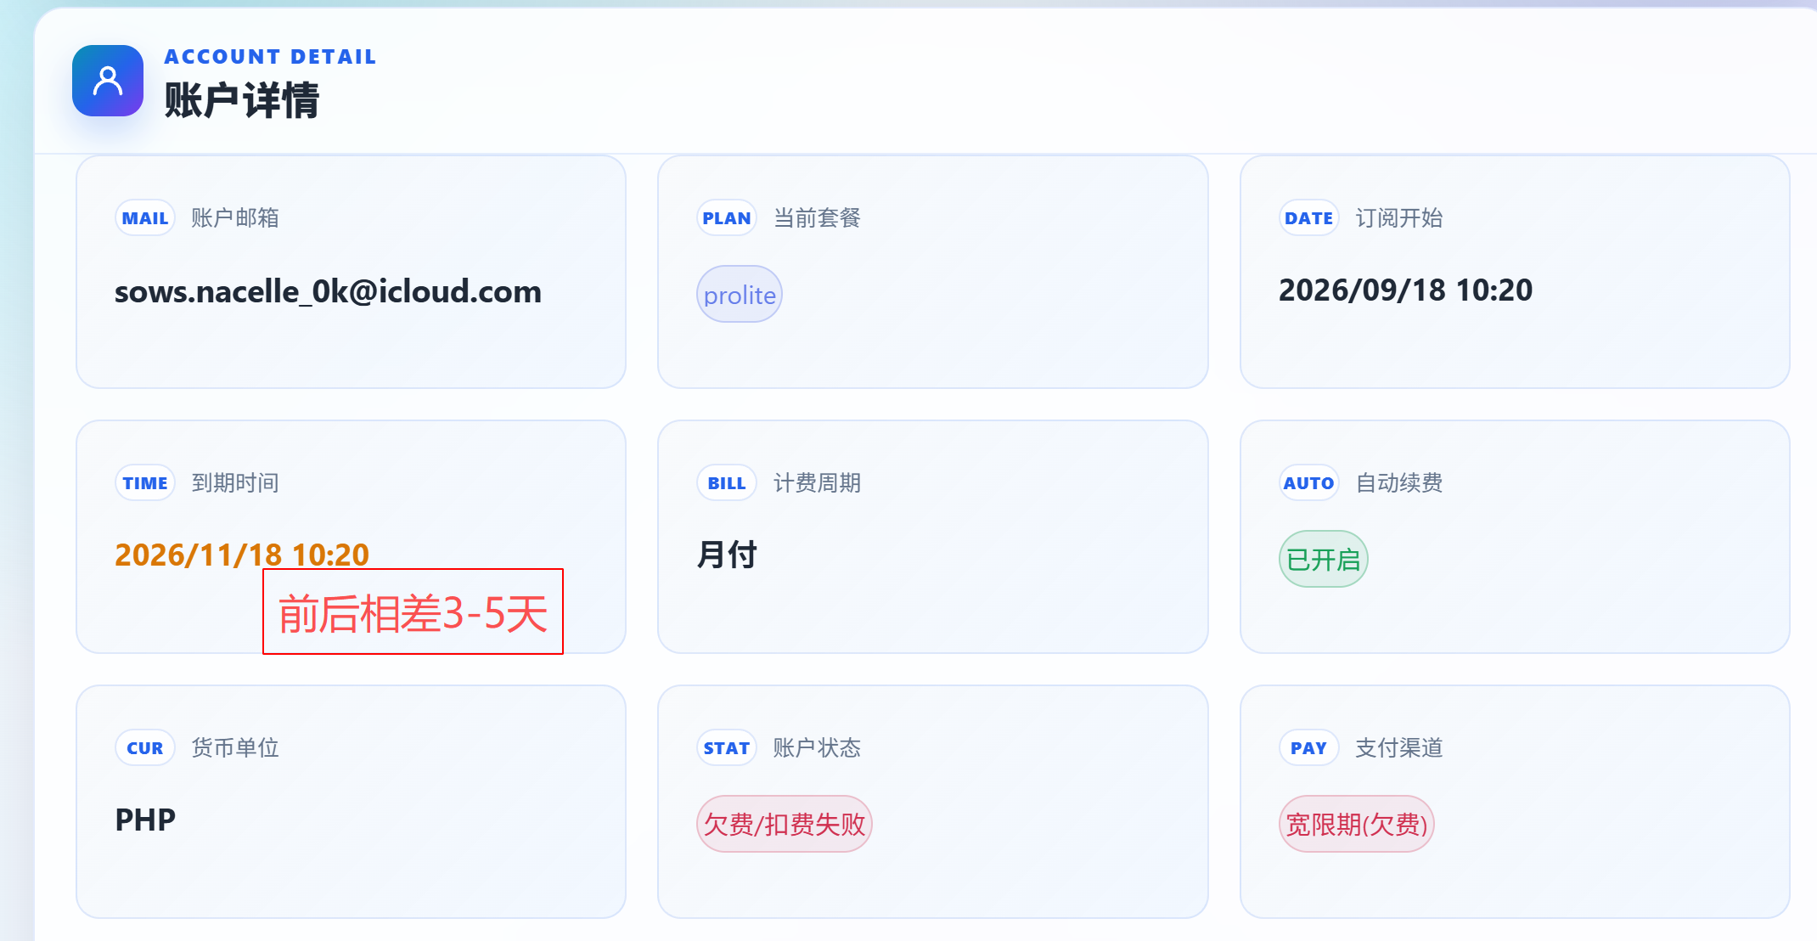Click the account email sows.nacelle_0k@icloud.com
The image size is (1817, 941).
(x=328, y=291)
